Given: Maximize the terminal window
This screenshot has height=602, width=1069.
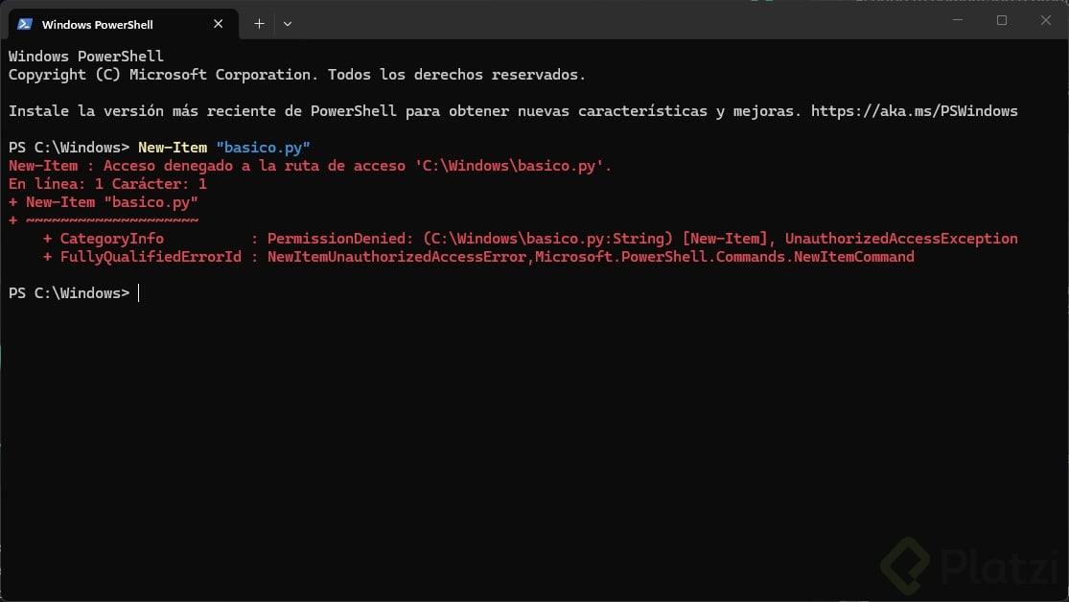Looking at the screenshot, I should pos(1002,20).
